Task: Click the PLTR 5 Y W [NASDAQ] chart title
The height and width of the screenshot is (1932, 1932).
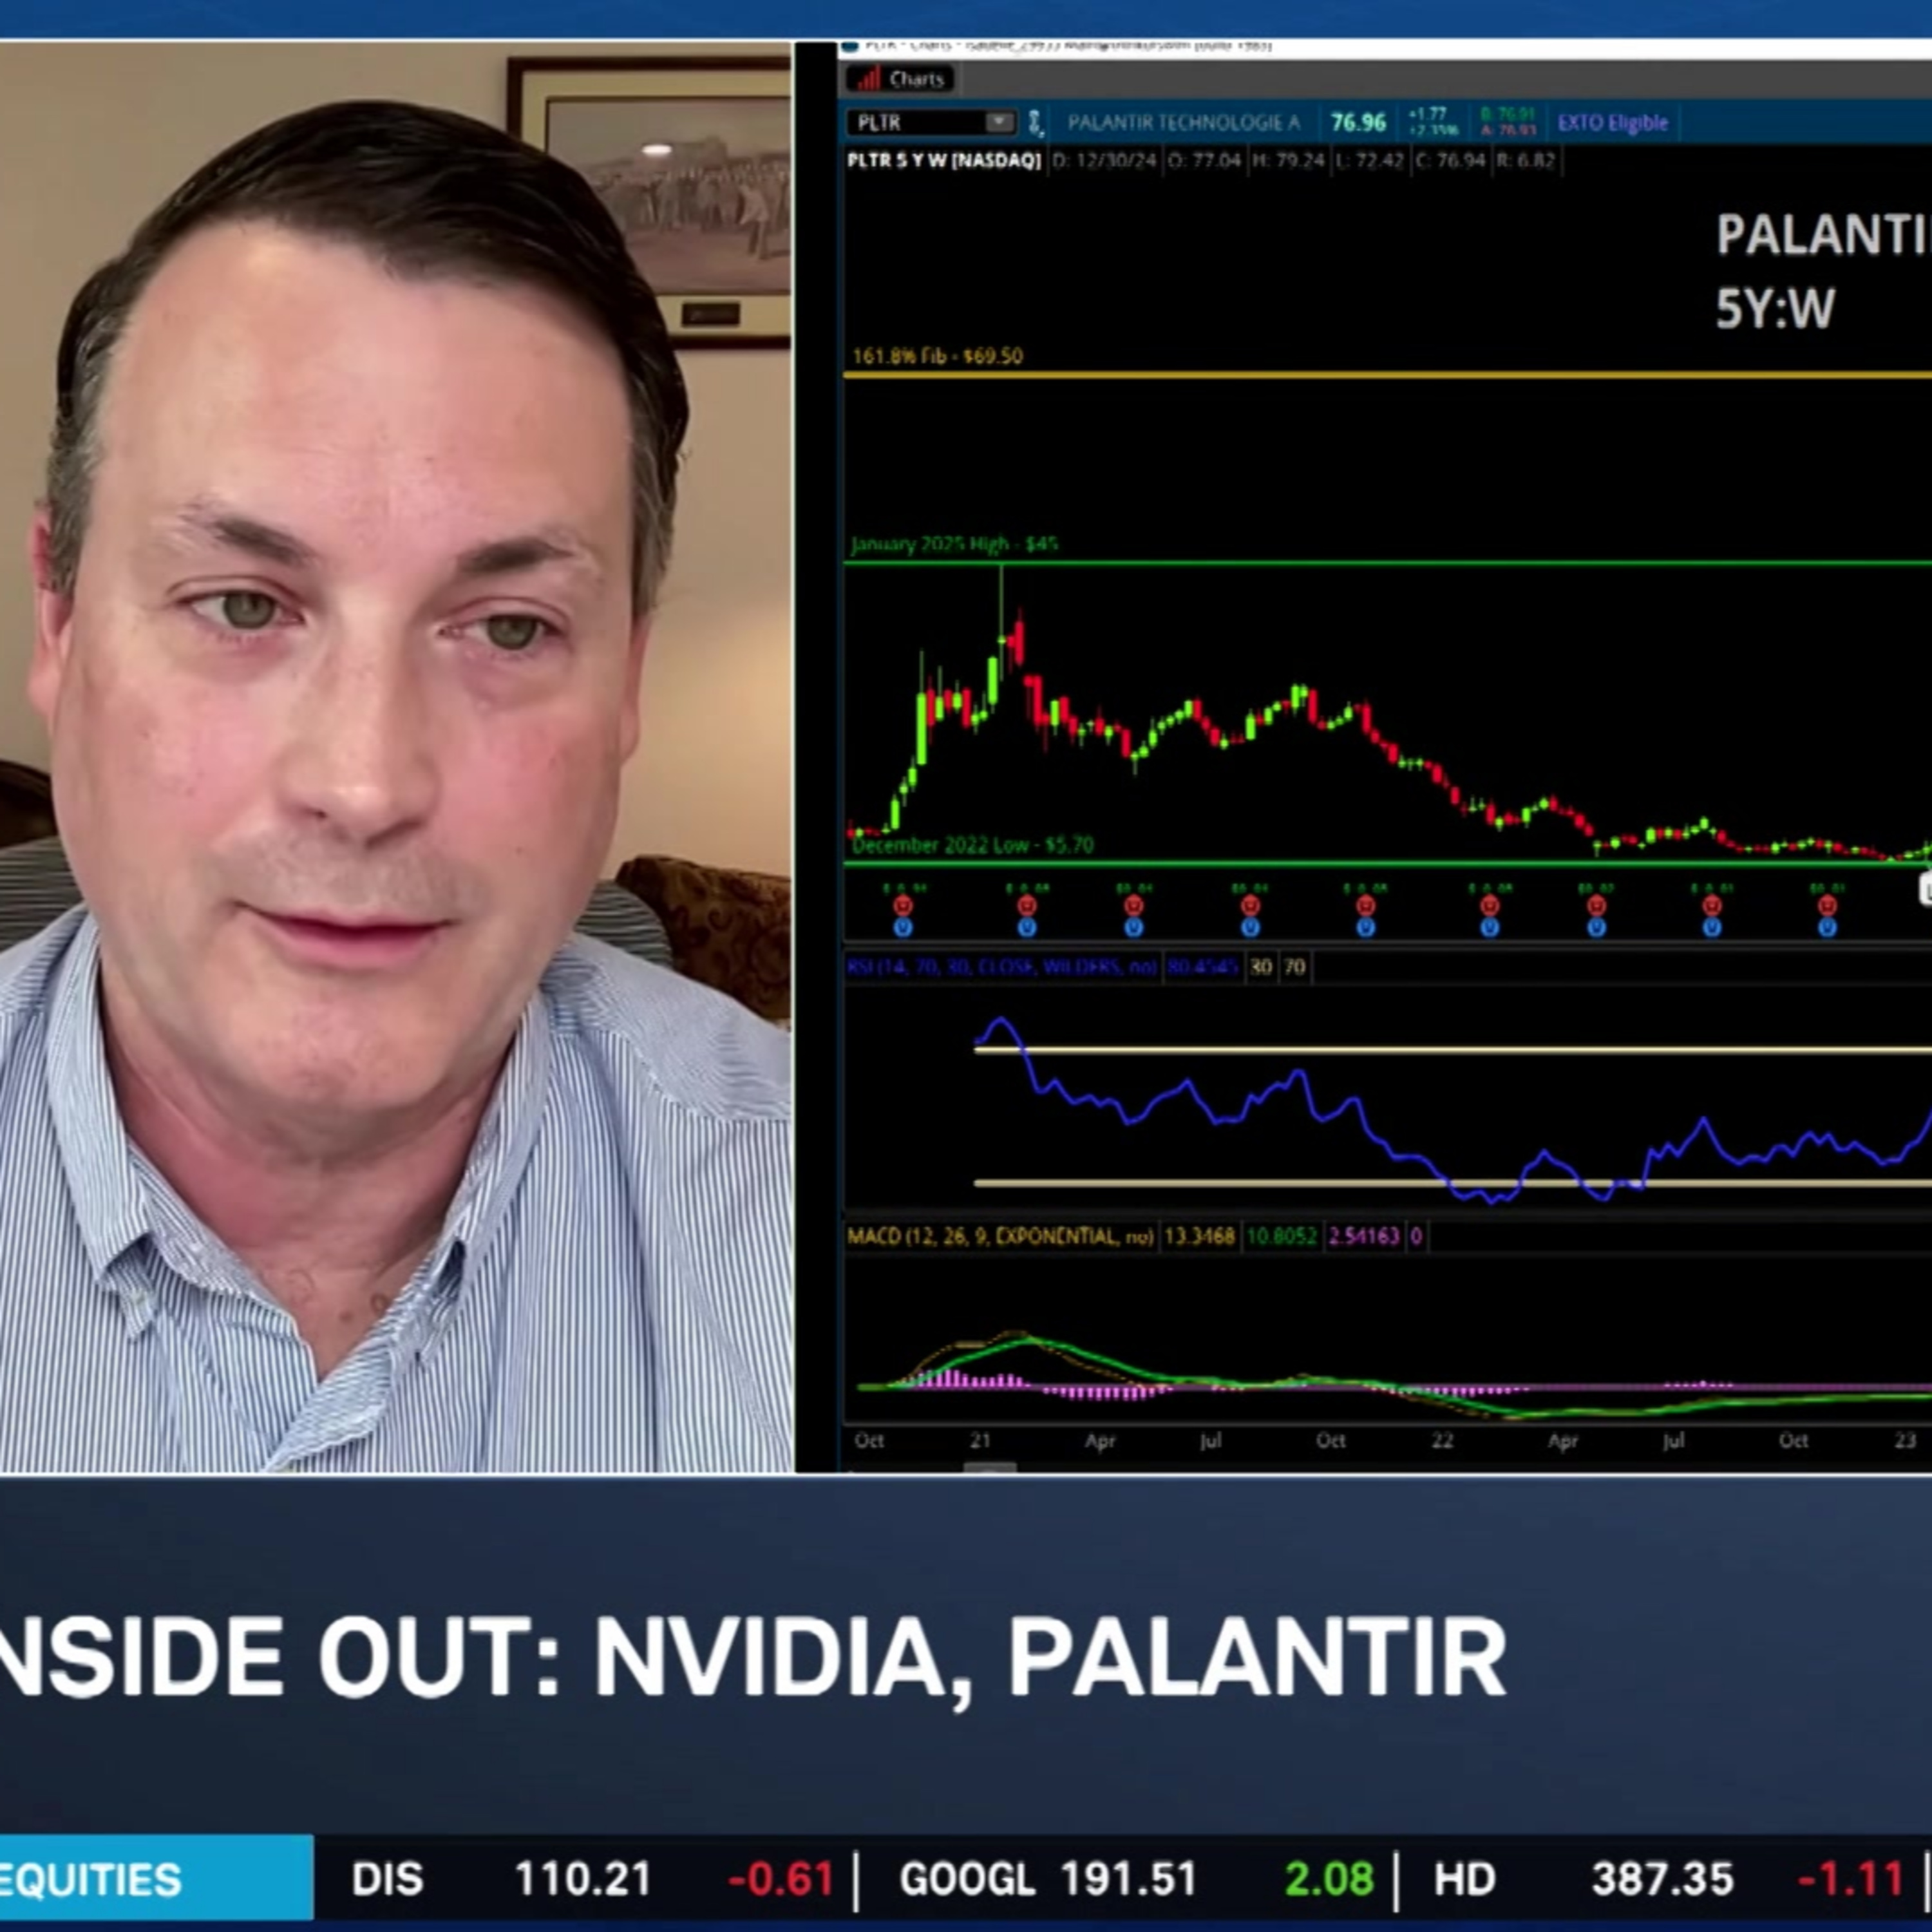Action: [x=943, y=161]
